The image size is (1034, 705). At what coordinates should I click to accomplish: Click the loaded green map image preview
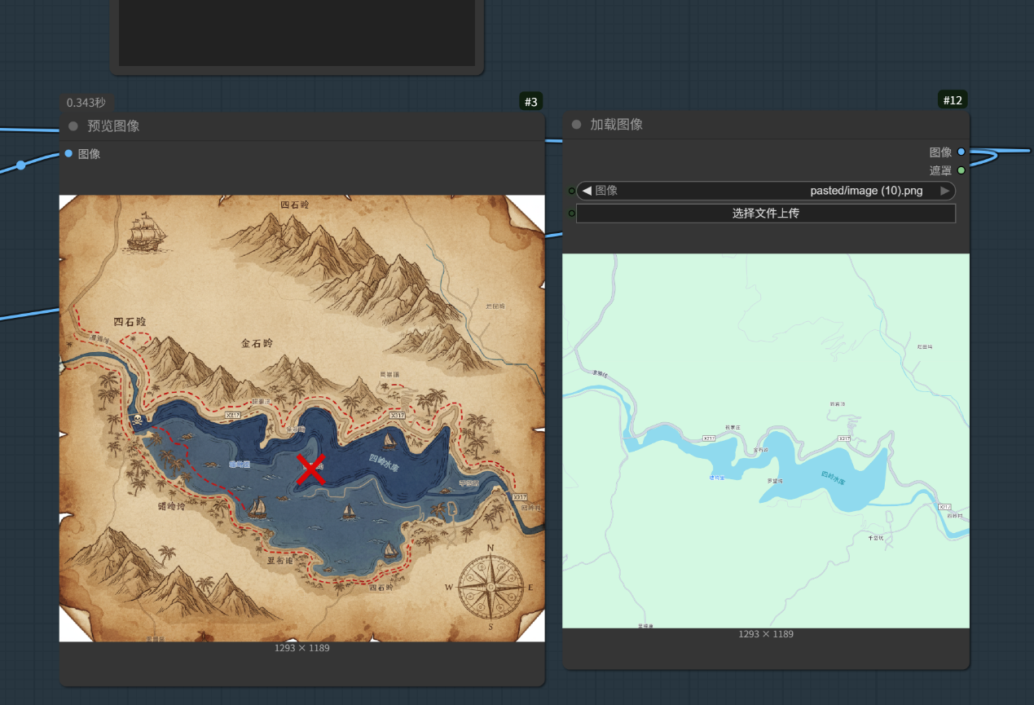(x=766, y=440)
